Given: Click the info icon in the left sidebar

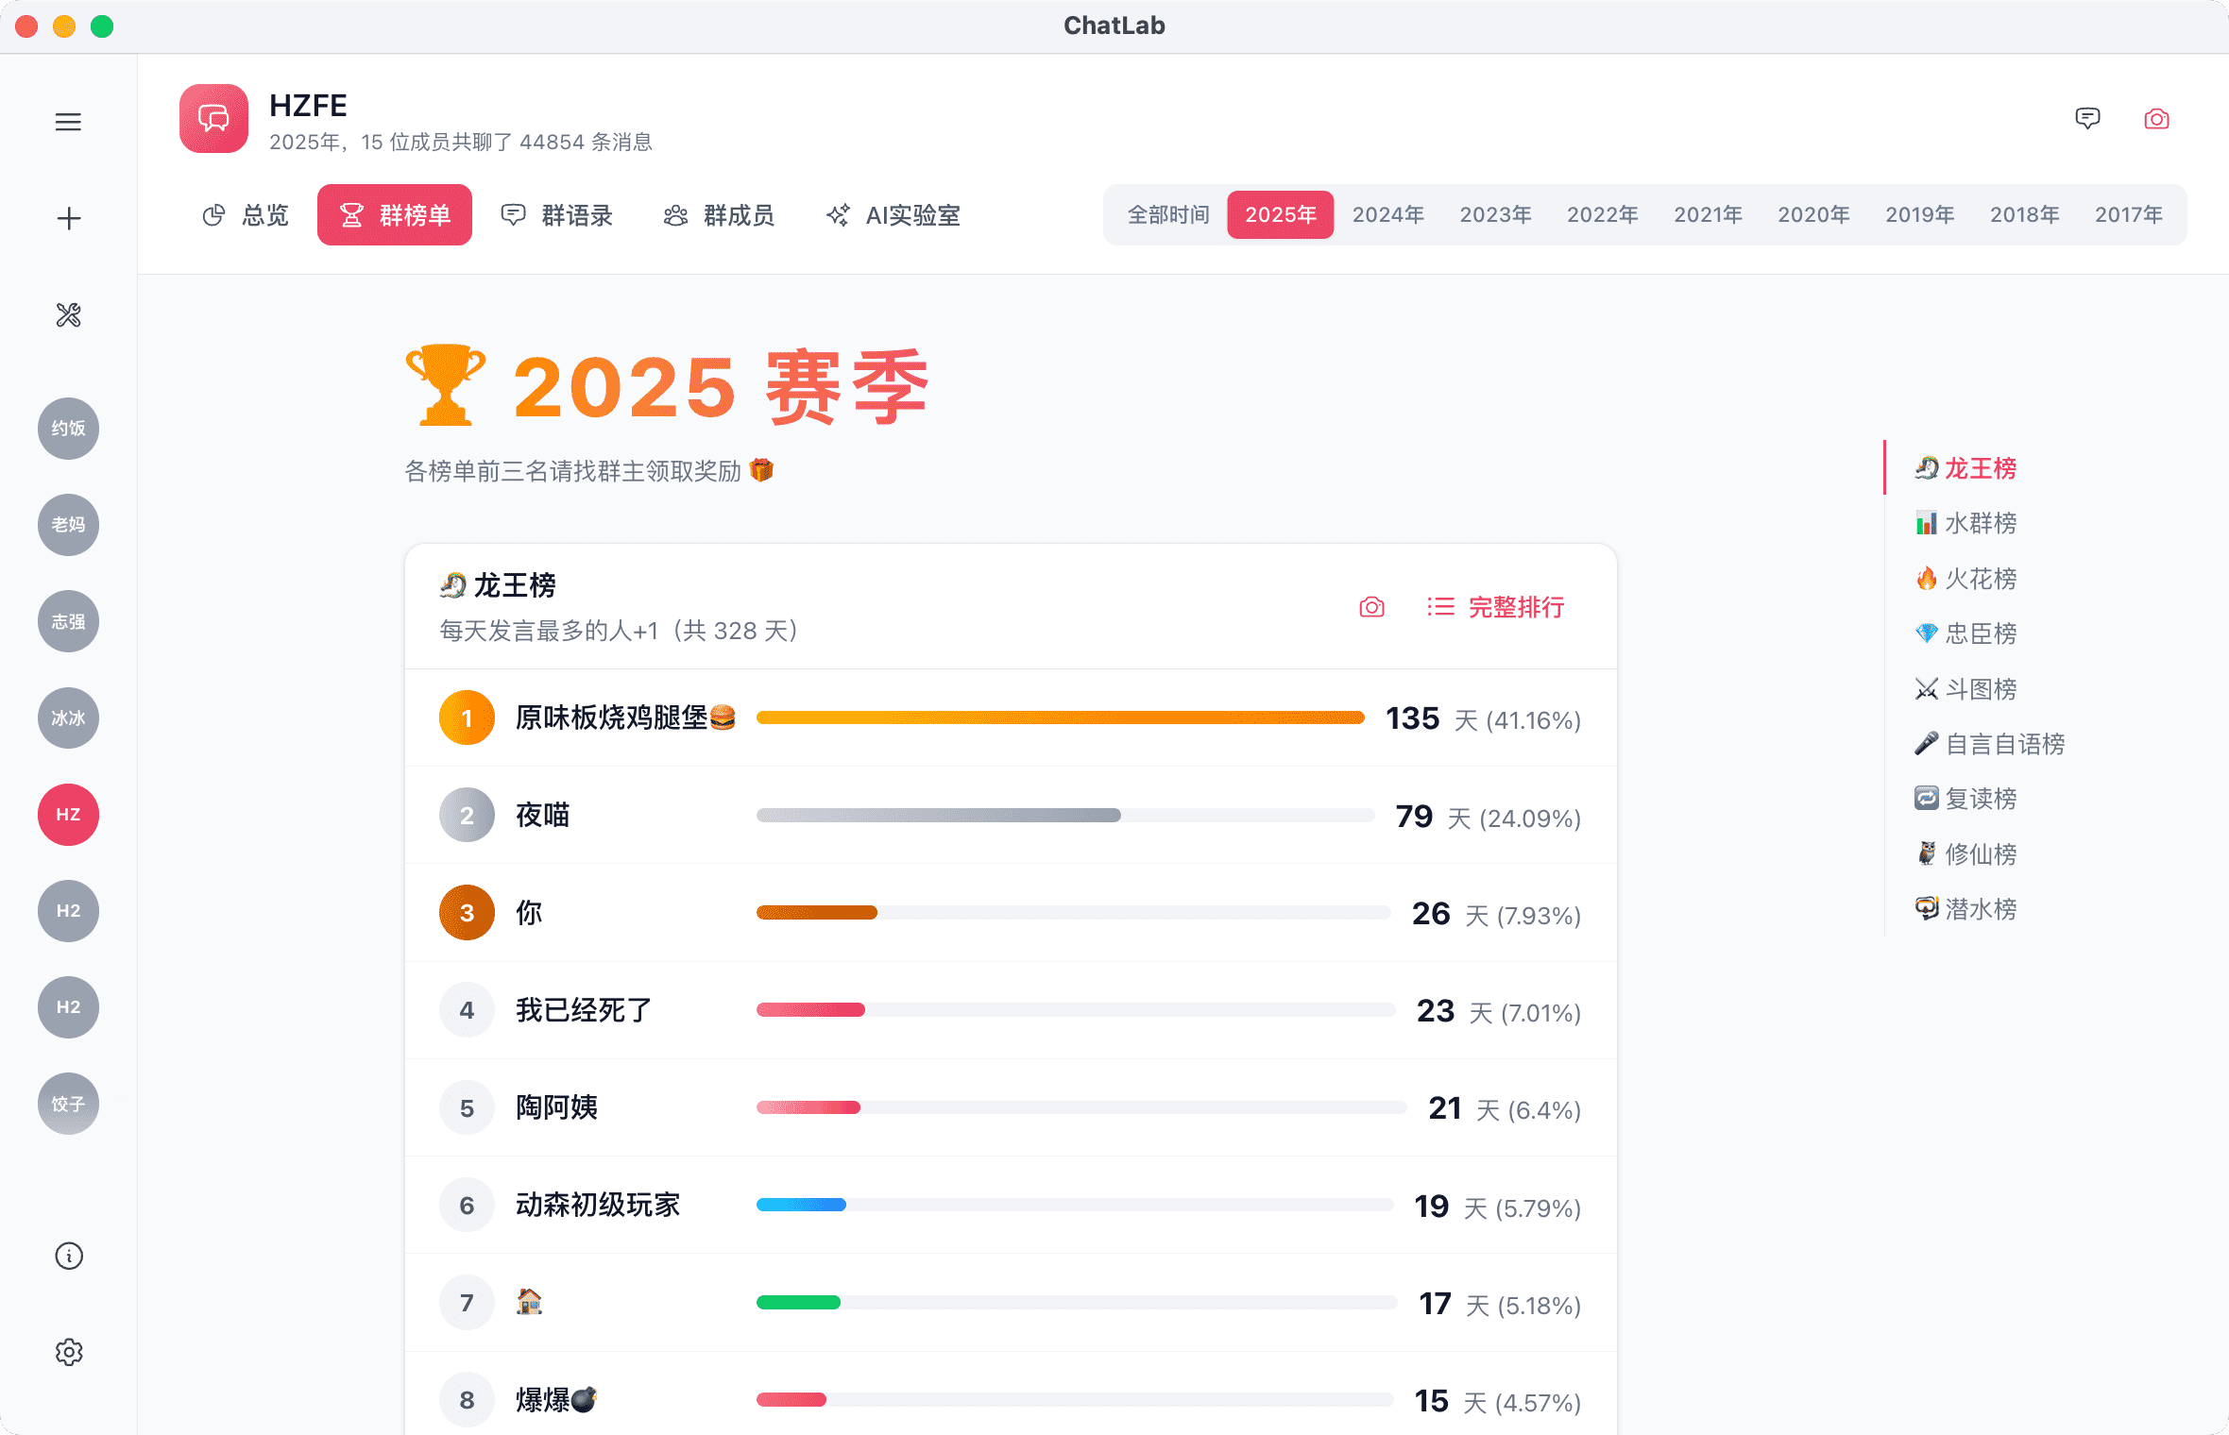Looking at the screenshot, I should click(x=68, y=1256).
